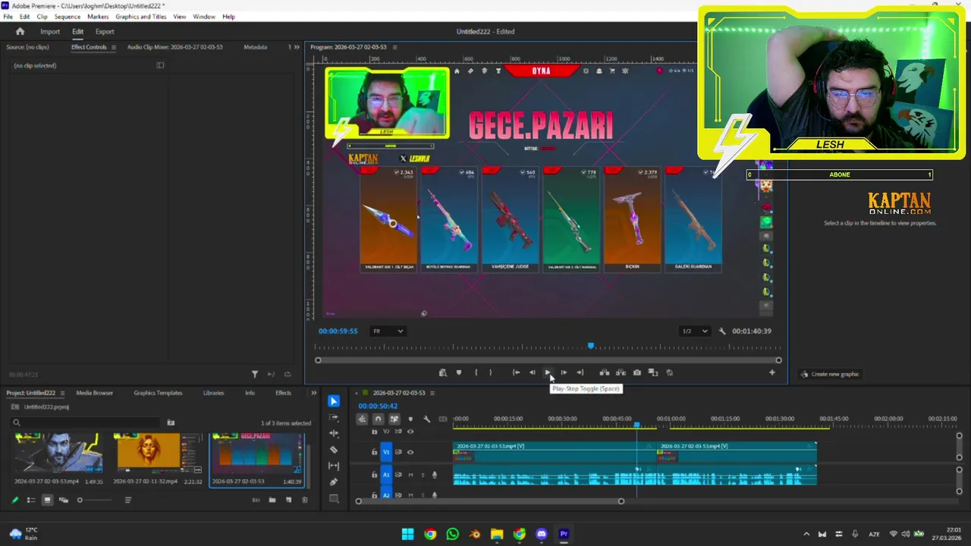971x546 pixels.
Task: Click Comparison View button
Action: (x=653, y=372)
